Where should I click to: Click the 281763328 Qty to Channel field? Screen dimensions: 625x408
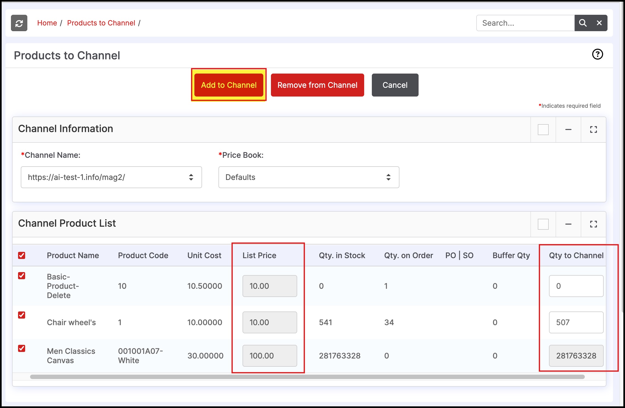576,356
